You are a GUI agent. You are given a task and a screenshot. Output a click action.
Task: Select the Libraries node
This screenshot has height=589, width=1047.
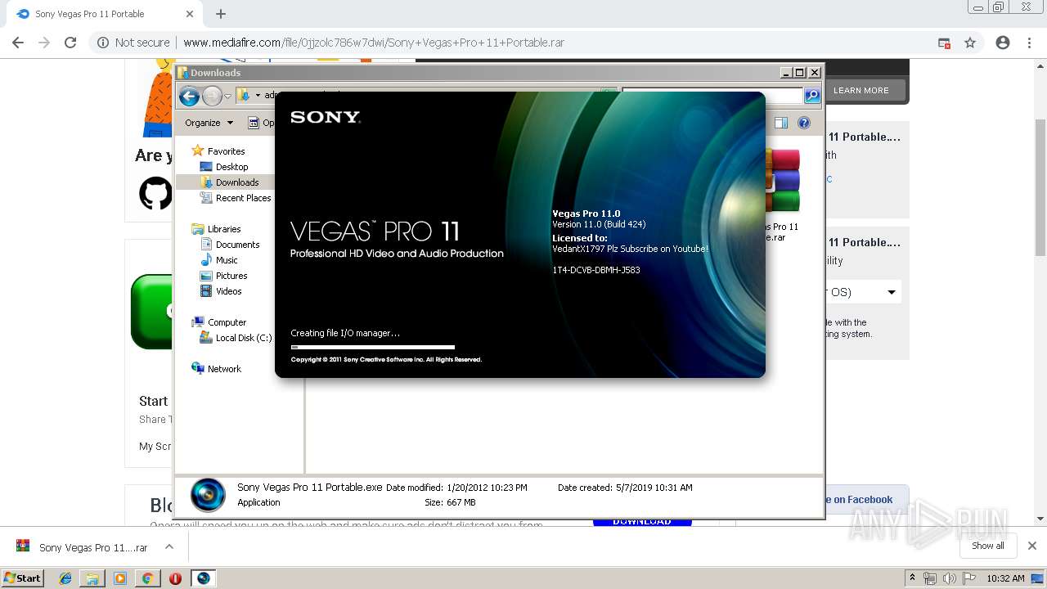[x=223, y=229]
